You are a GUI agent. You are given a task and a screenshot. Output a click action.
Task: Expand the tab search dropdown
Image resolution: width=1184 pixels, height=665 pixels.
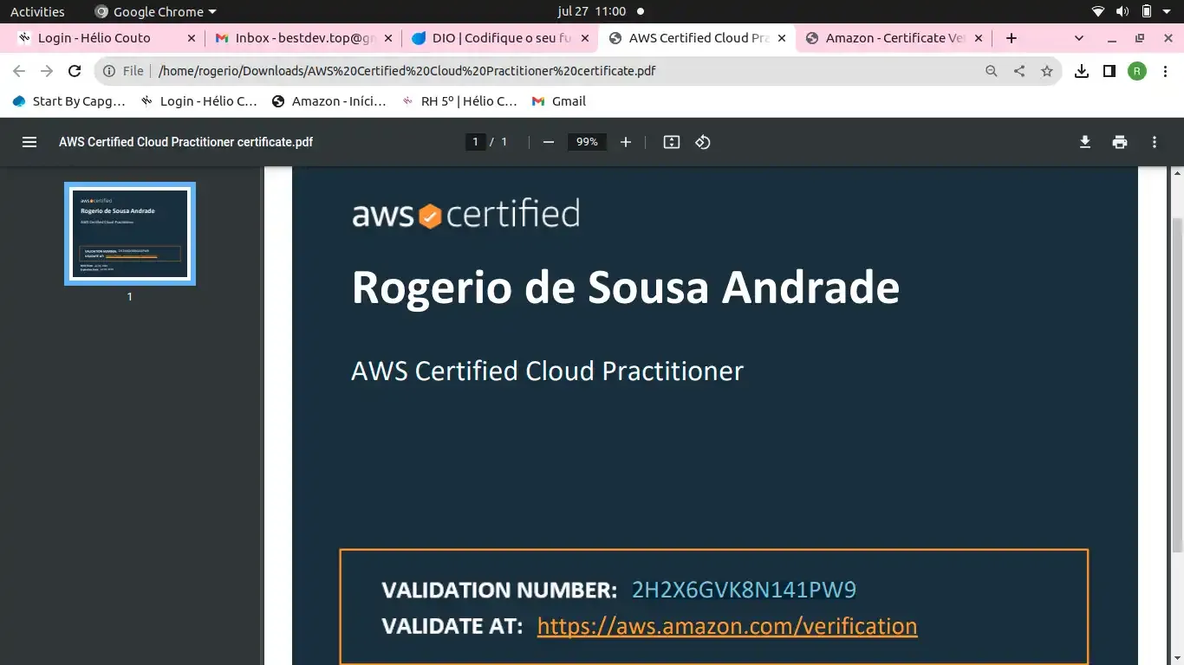pos(1079,38)
